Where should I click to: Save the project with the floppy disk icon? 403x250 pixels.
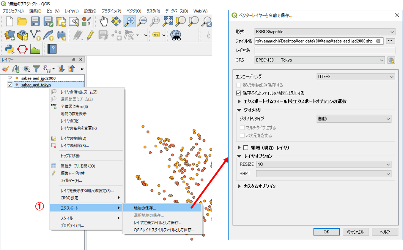pos(35,21)
